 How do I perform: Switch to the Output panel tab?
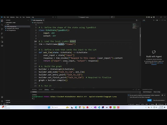click(40, 90)
